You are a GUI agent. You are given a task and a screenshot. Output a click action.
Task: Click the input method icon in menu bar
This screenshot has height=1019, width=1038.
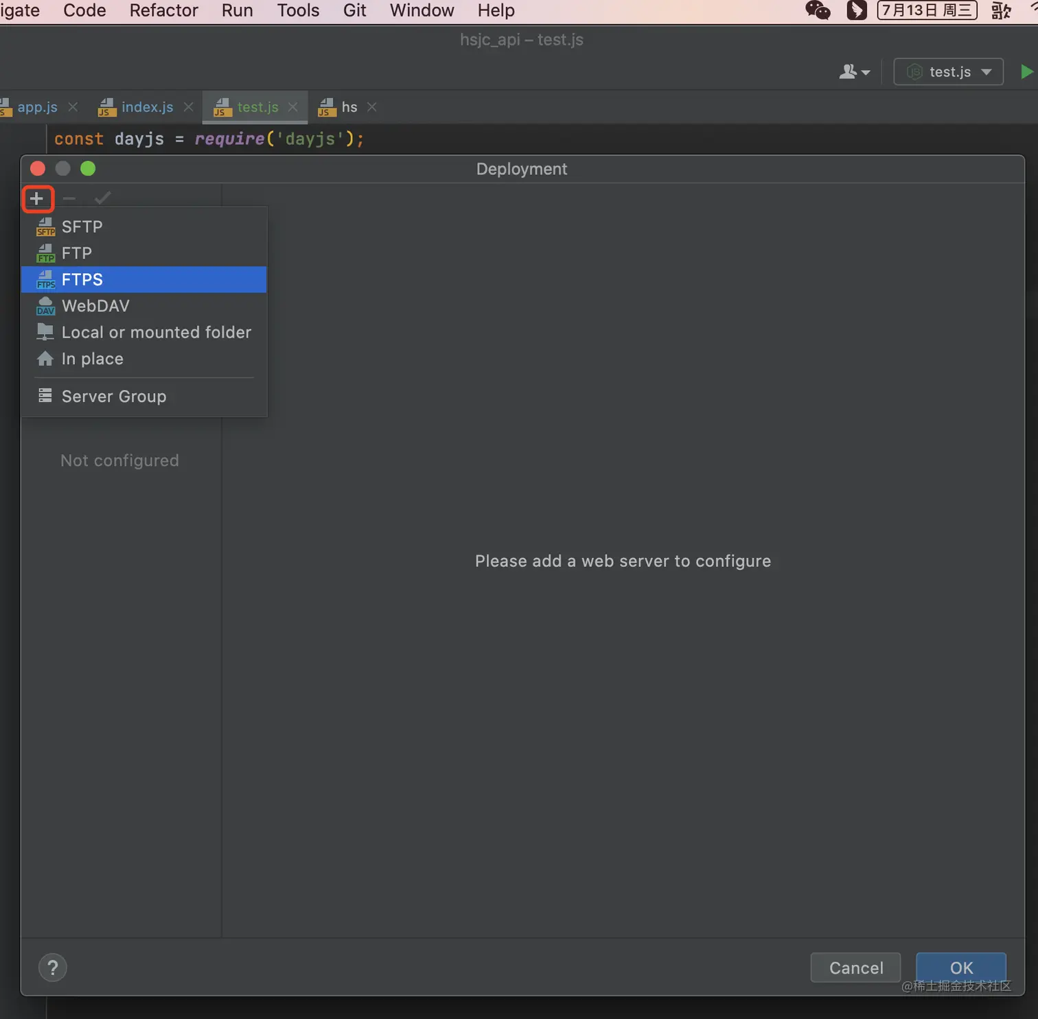(x=1002, y=10)
